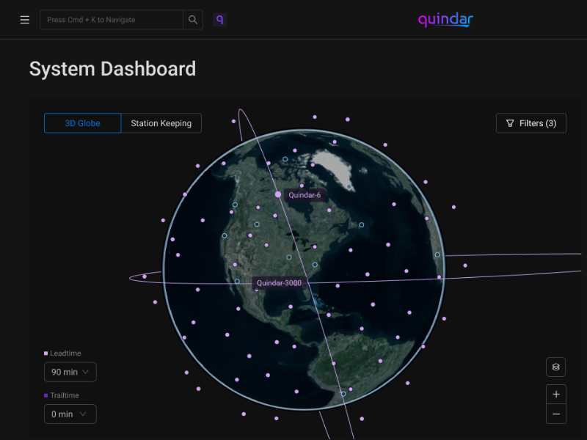Image resolution: width=587 pixels, height=440 pixels.
Task: Zoom in with the plus button
Action: [556, 395]
